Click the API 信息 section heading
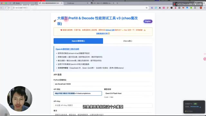206x116 pixels. click(x=58, y=74)
